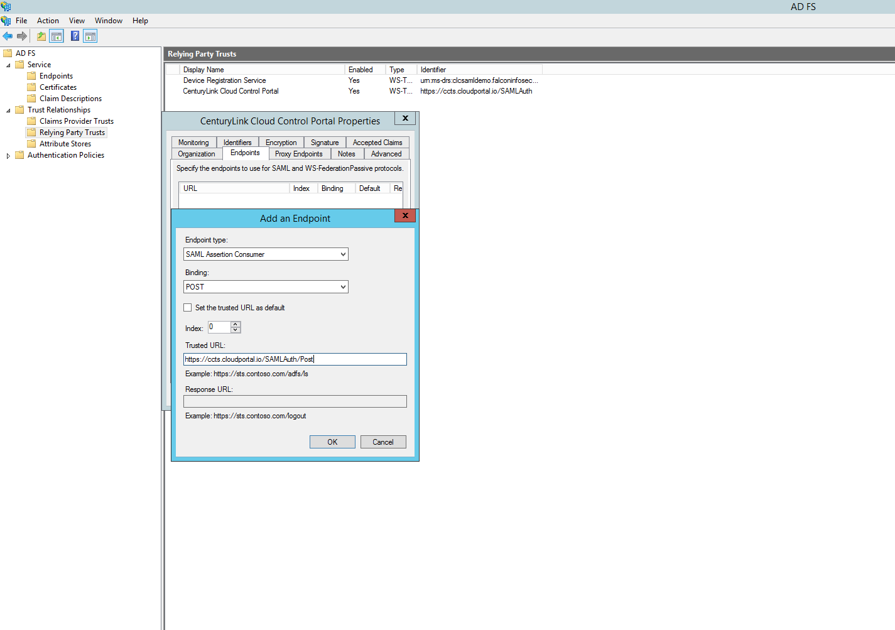
Task: Click the Default column header in endpoints list
Action: coord(373,188)
